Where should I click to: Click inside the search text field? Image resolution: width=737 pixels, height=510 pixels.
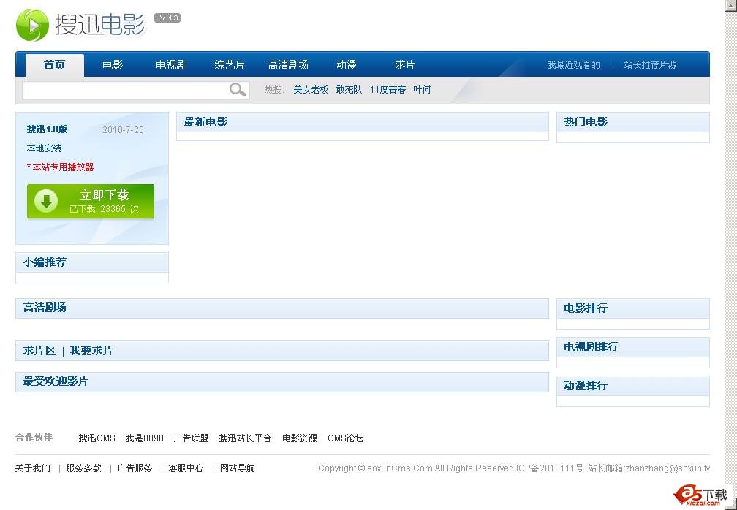tap(124, 90)
